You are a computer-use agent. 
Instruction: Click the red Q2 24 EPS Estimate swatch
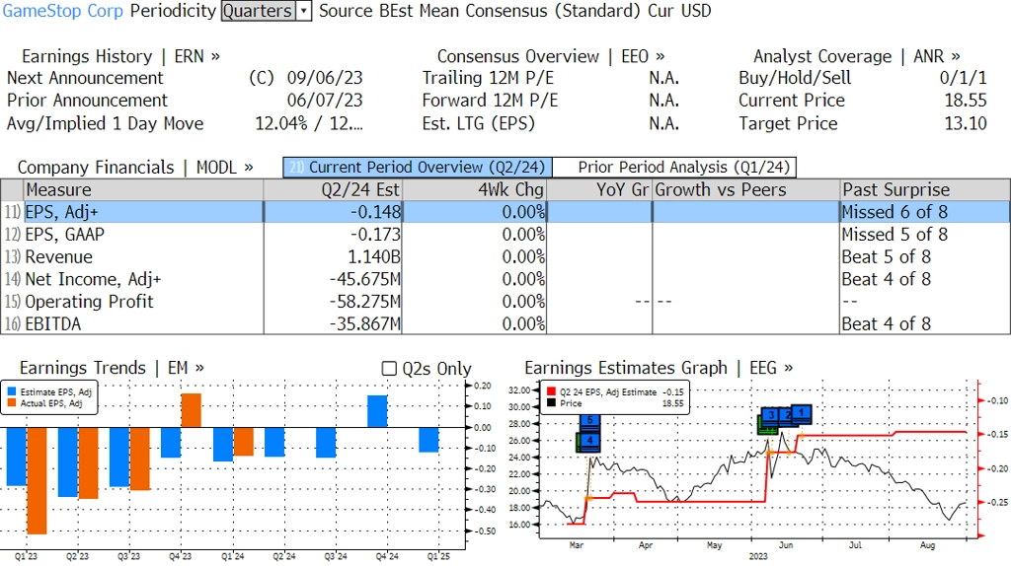551,391
